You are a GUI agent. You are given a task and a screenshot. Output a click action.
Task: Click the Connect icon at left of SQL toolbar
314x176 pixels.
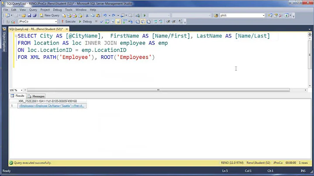pyautogui.click(x=7, y=22)
